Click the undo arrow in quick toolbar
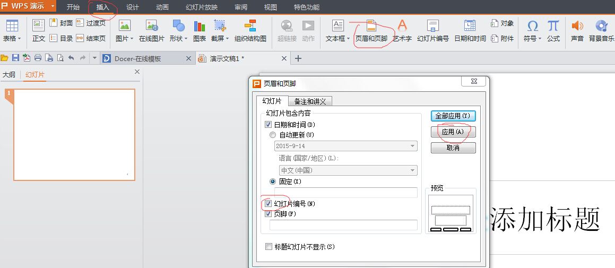 point(71,58)
